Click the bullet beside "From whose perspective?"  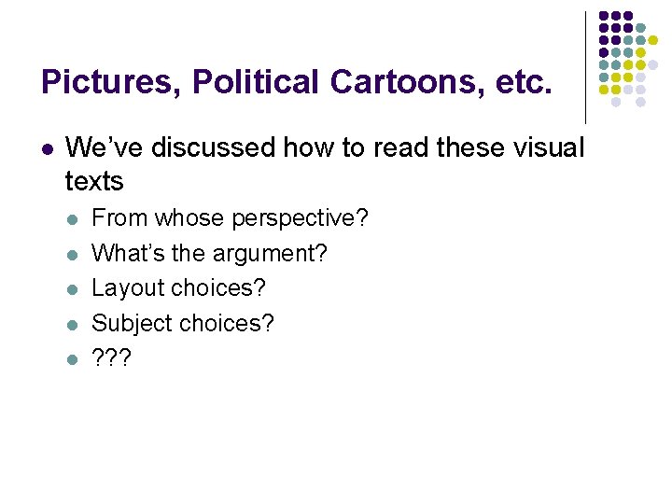point(73,218)
